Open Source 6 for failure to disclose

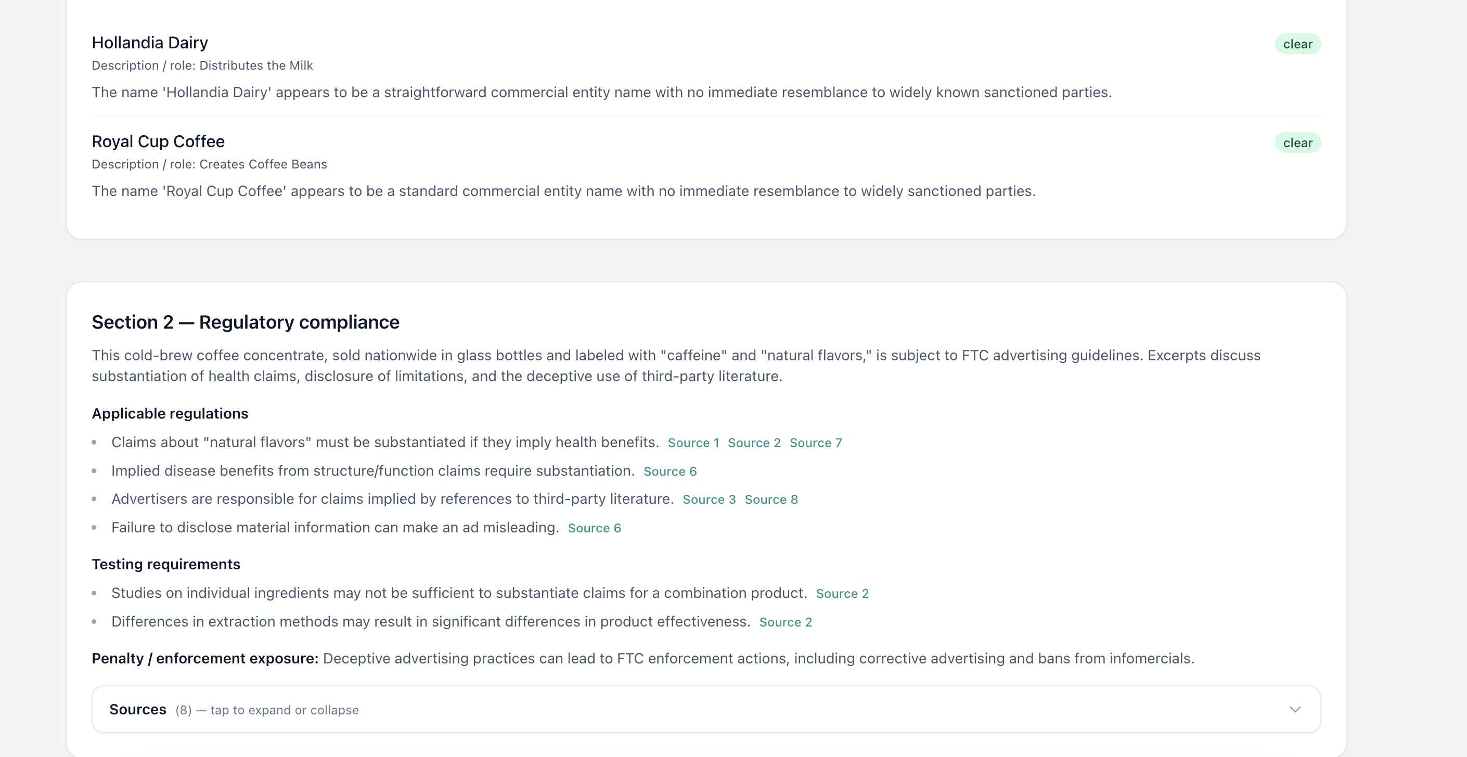[594, 528]
